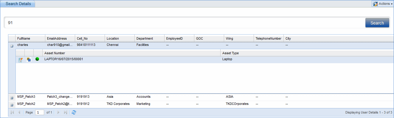Select asset number LAPTOP/16/07/2015/00001
394x118 pixels.
tap(63, 59)
